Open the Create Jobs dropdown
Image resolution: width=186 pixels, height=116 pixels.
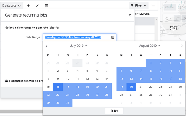pyautogui.click(x=11, y=6)
